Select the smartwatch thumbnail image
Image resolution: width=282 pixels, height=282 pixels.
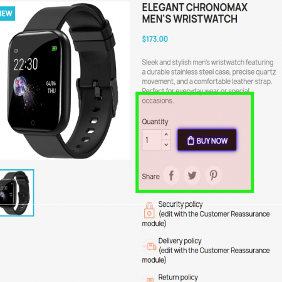coord(16,193)
